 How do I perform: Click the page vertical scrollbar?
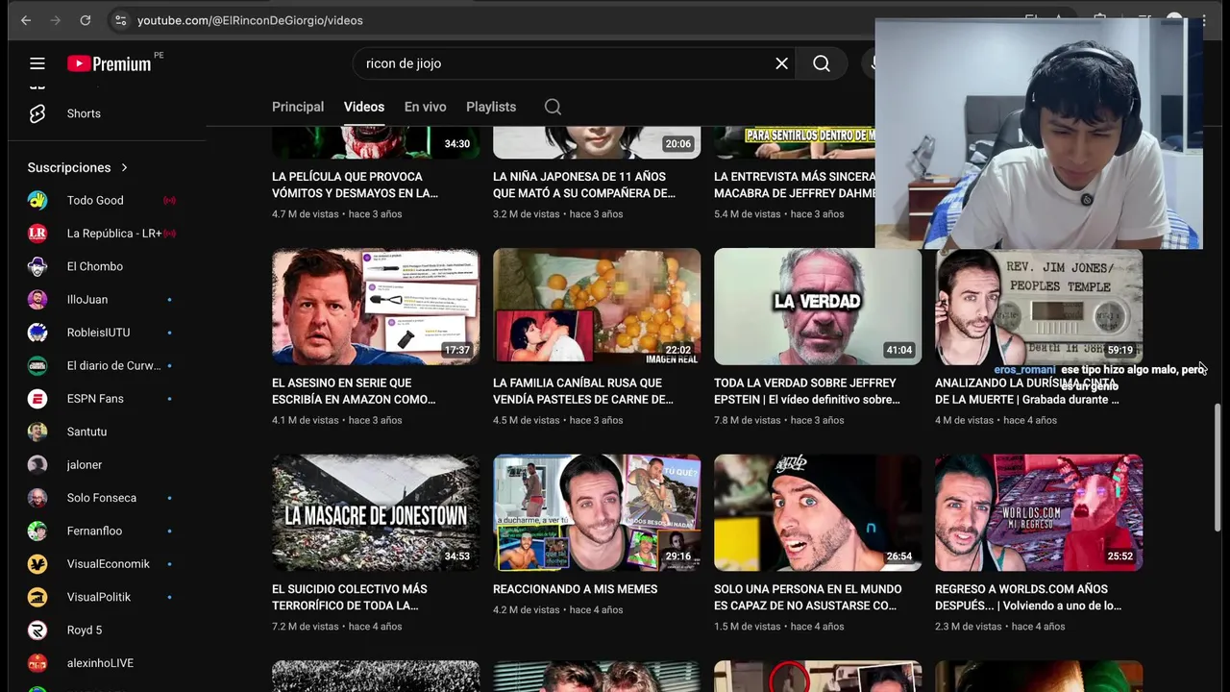point(1218,466)
